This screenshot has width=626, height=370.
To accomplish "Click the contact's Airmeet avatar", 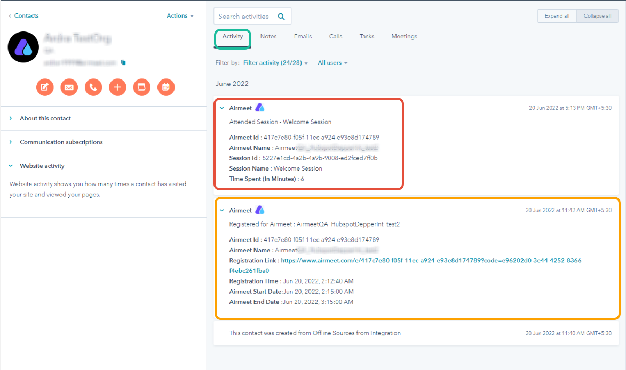I will coord(23,47).
